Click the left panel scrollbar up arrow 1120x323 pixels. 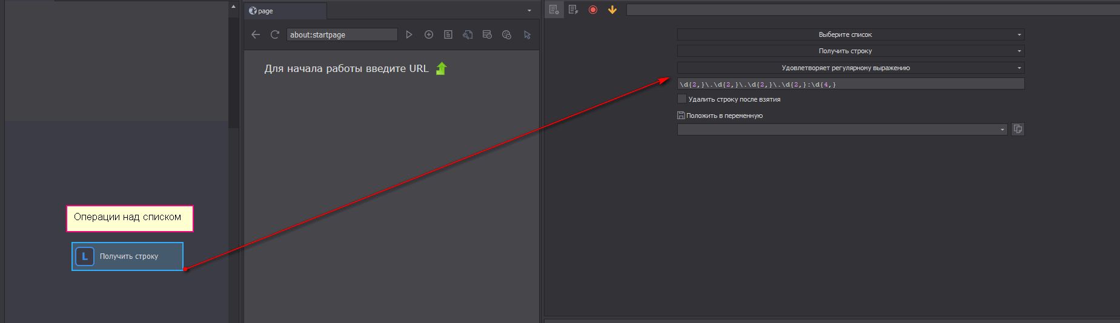click(x=233, y=7)
